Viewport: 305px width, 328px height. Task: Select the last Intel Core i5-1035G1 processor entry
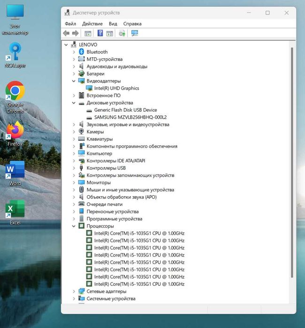[139, 284]
